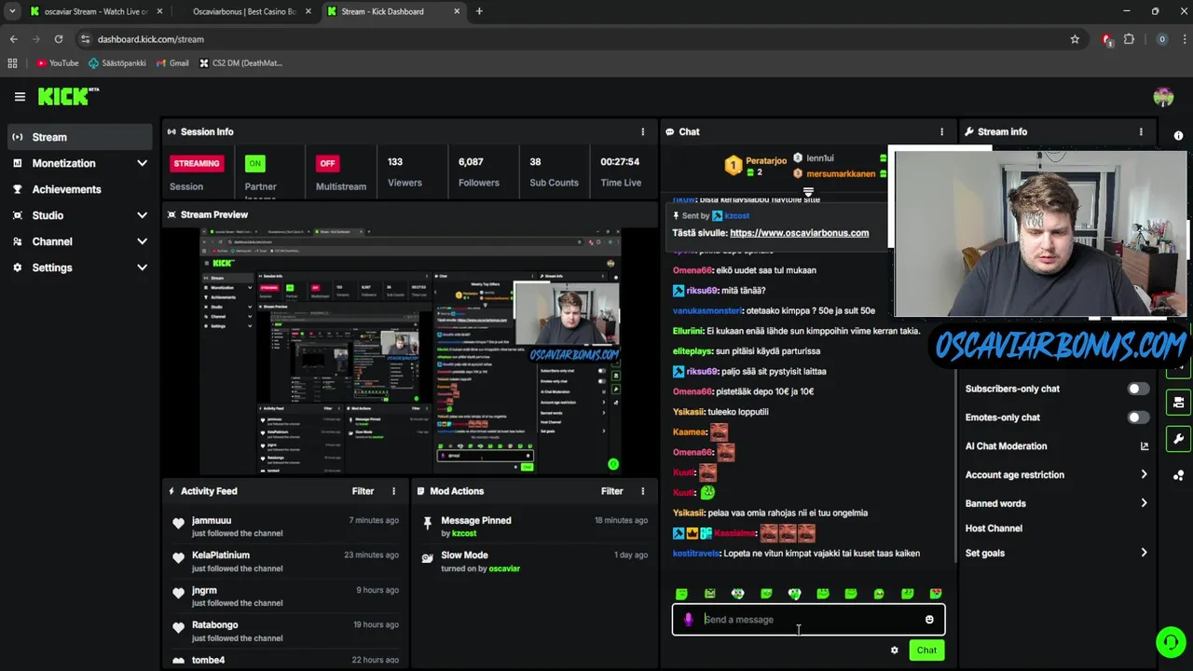Click Host Channel in Stream info
This screenshot has width=1193, height=671.
[994, 528]
